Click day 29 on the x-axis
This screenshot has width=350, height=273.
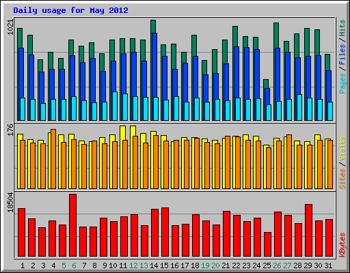(308, 265)
